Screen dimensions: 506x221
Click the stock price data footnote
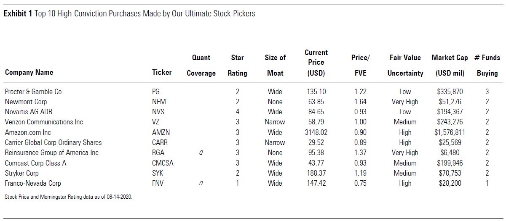68,197
